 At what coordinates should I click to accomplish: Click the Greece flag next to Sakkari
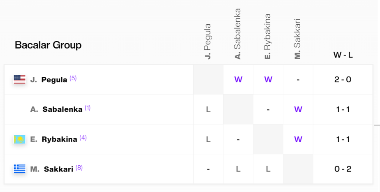(x=20, y=169)
